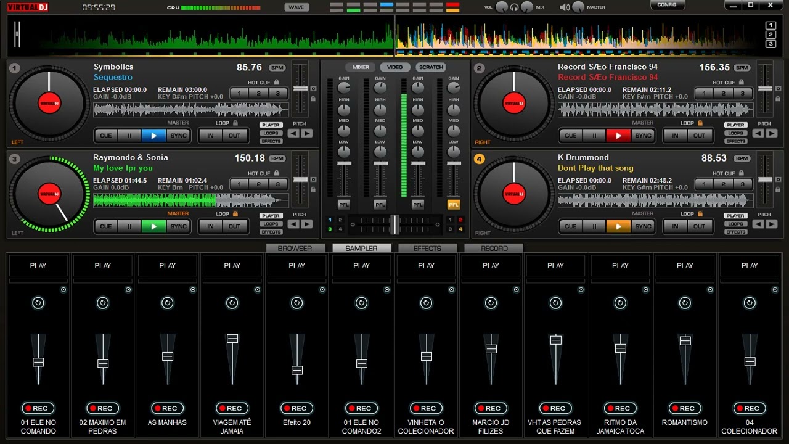The image size is (789, 444).
Task: Click volume fader of 04 COLECIONADOR sample
Action: pos(750,362)
